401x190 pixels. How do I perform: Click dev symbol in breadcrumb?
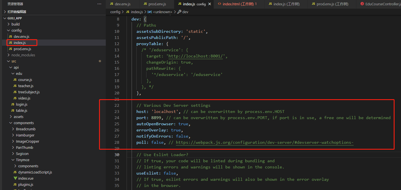(x=185, y=12)
